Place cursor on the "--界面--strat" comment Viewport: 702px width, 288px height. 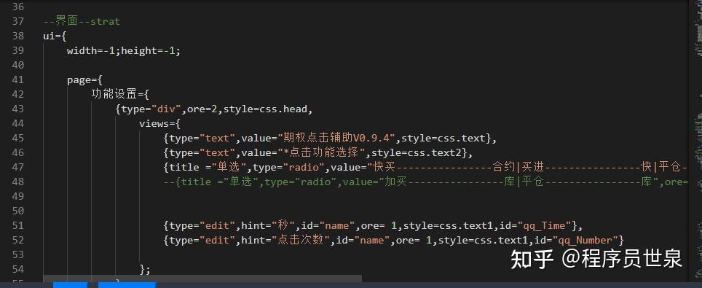click(82, 22)
